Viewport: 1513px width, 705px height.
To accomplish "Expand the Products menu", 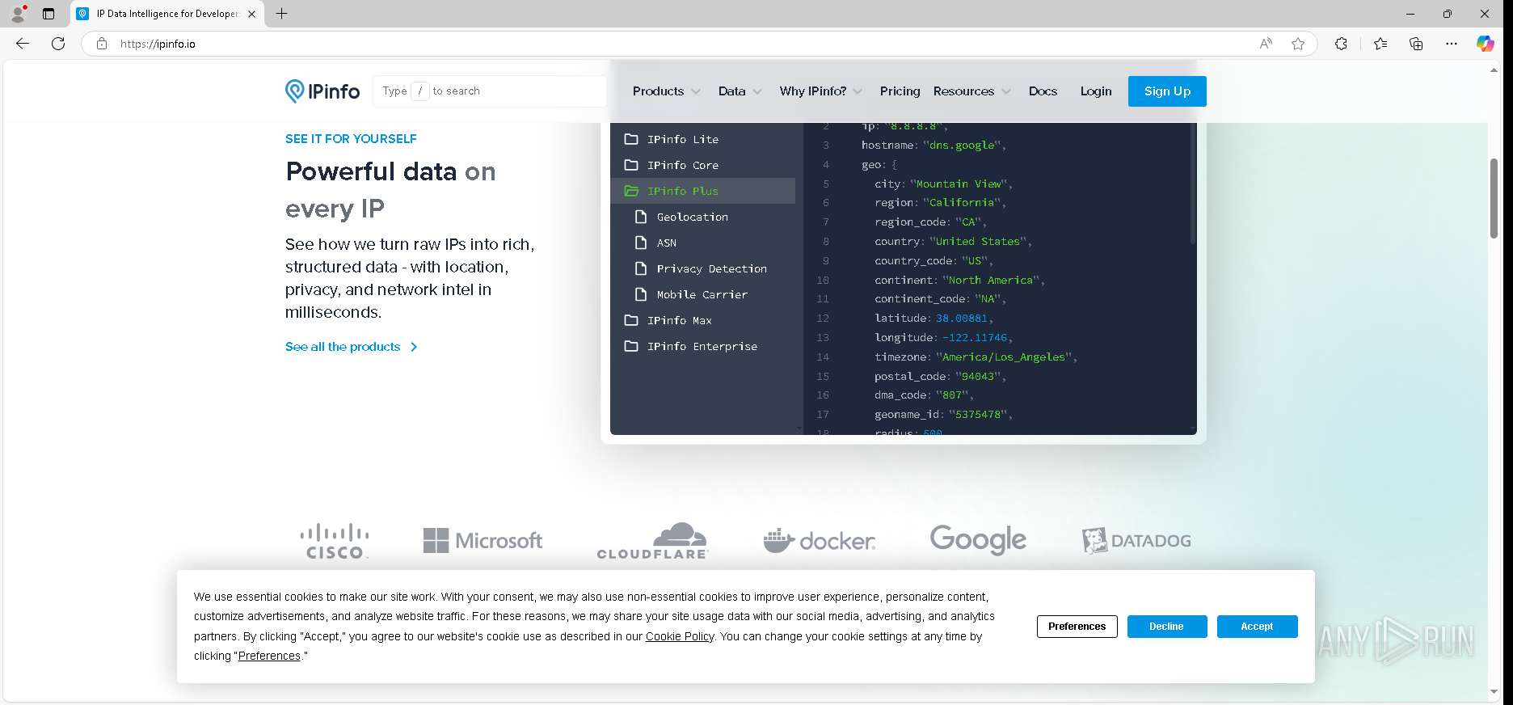I will click(666, 91).
